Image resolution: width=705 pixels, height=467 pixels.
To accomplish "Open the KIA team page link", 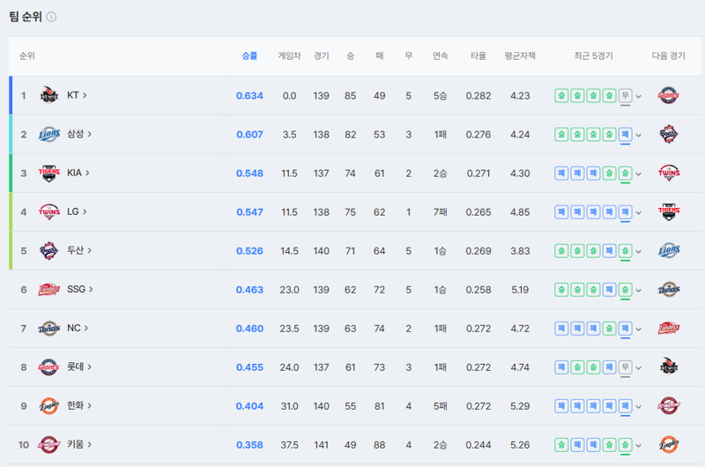I will click(78, 173).
